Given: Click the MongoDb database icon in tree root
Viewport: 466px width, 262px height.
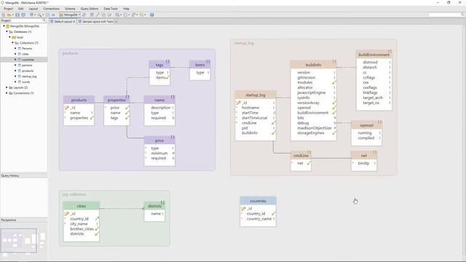Looking at the screenshot, I should [x=8, y=26].
